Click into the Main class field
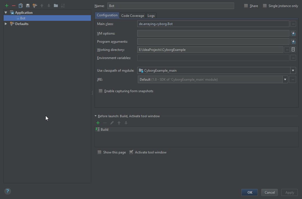The image size is (302, 199). (x=213, y=24)
